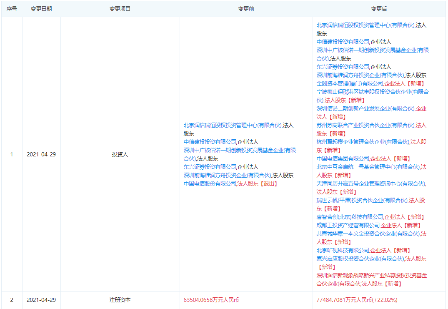The width and height of the screenshot is (448, 309).
Task: Click 中国电信集团有限公司 in 变更后 column
Action: point(343,158)
